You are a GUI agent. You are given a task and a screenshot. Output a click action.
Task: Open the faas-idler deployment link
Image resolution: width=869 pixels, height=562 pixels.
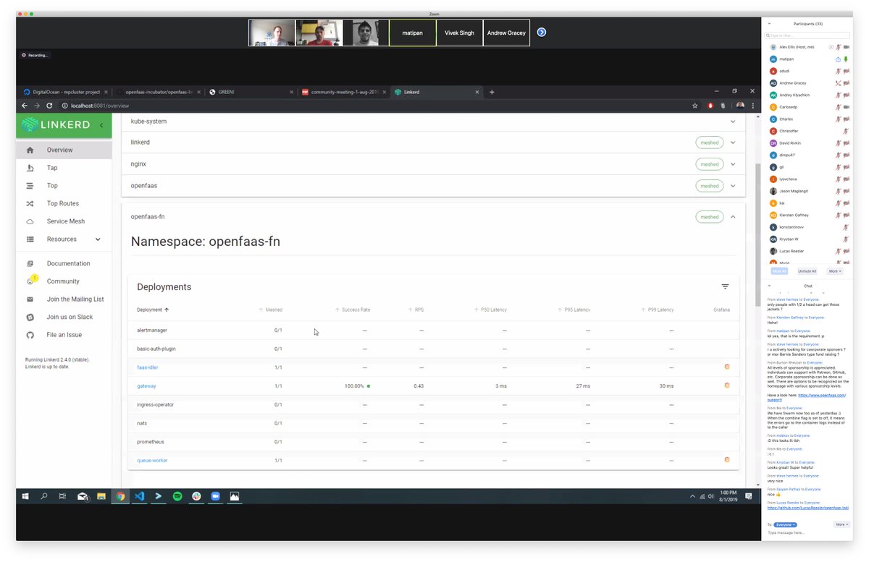148,367
